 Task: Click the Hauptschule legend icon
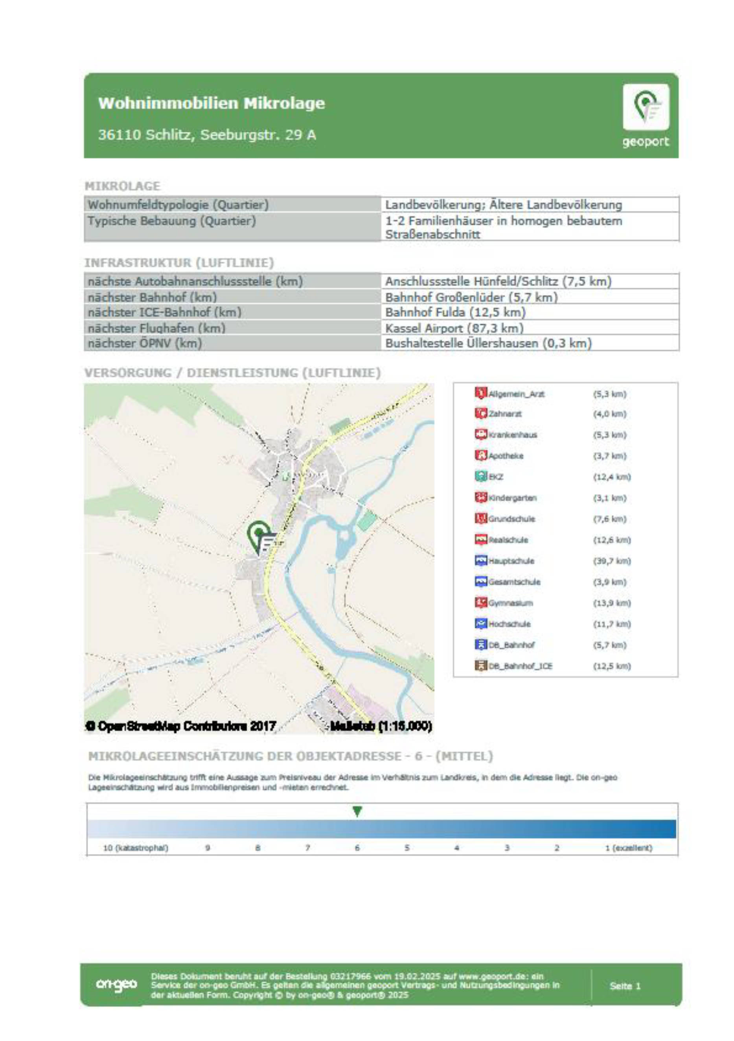click(x=480, y=560)
